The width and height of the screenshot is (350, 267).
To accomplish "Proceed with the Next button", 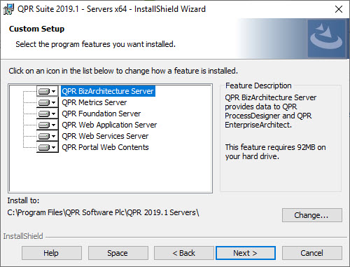I will pos(246,253).
